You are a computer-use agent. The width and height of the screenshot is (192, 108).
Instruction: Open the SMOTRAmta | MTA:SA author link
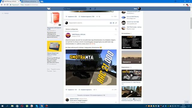click(79, 34)
